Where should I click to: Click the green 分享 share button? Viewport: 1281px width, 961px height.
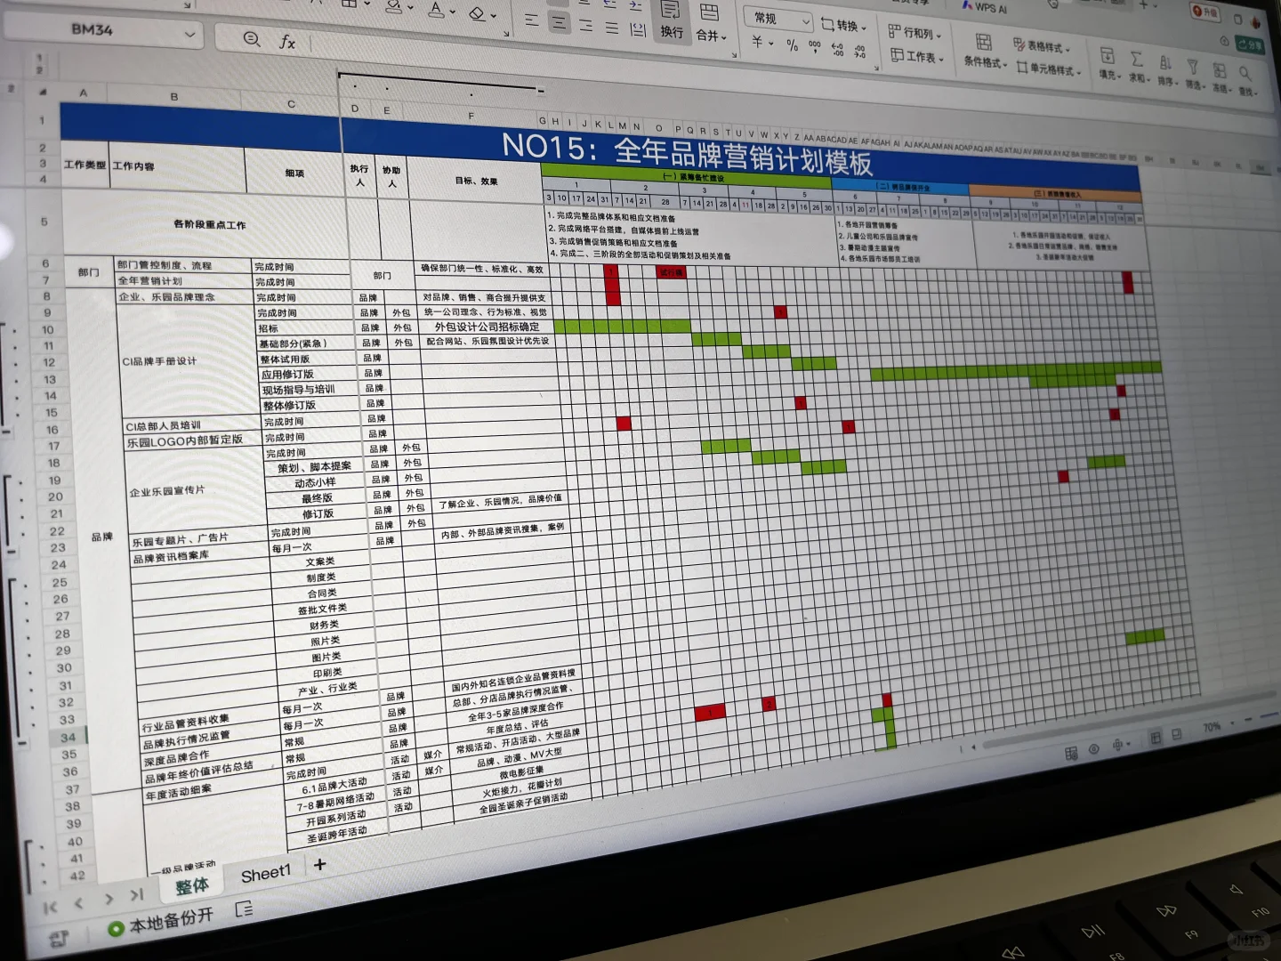coord(1249,44)
